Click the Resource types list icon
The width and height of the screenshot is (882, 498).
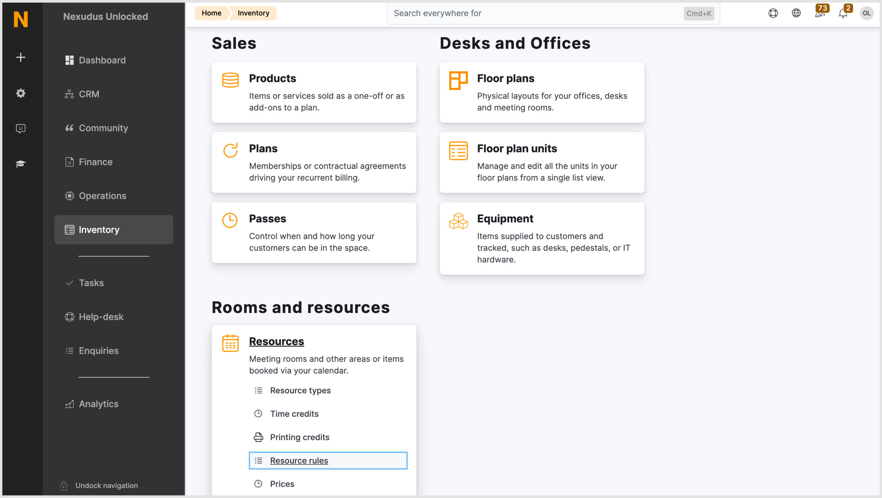click(258, 390)
